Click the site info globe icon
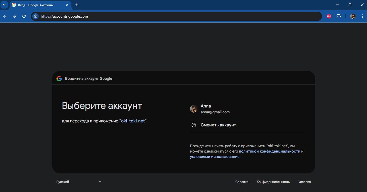The height and width of the screenshot is (192, 367). point(35,16)
